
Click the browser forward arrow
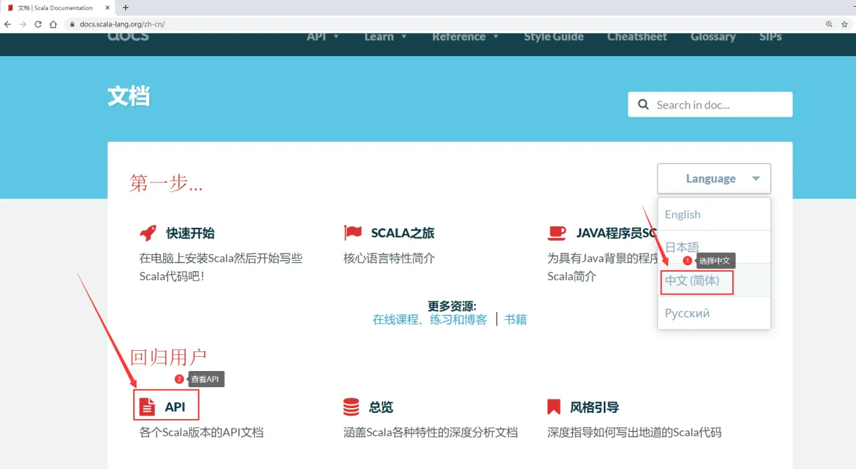point(23,24)
